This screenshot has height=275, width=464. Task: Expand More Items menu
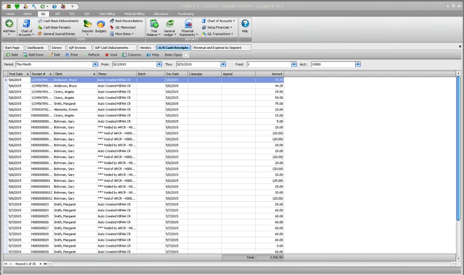122,34
